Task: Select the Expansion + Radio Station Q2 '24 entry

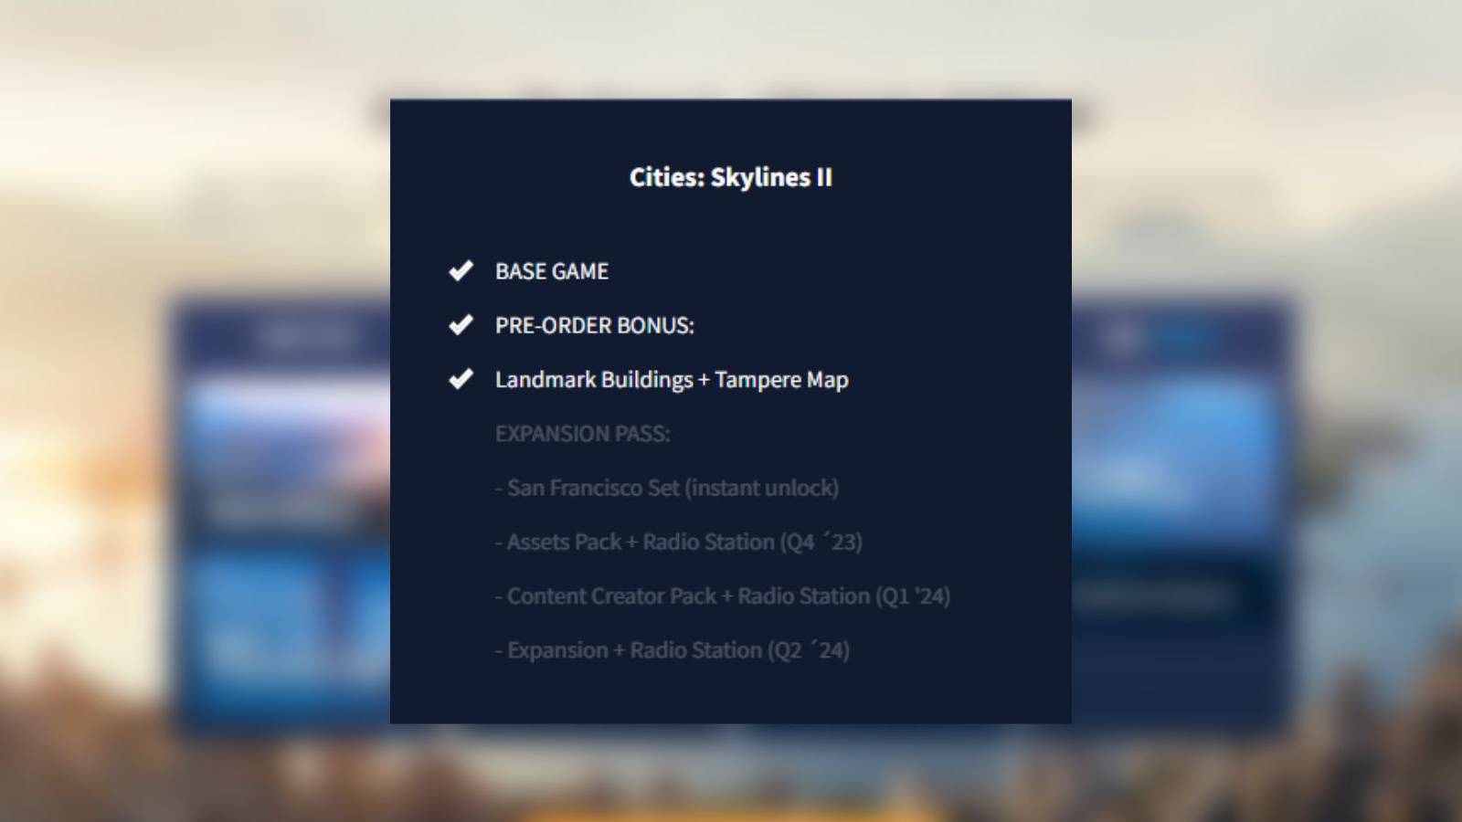Action: 672,650
